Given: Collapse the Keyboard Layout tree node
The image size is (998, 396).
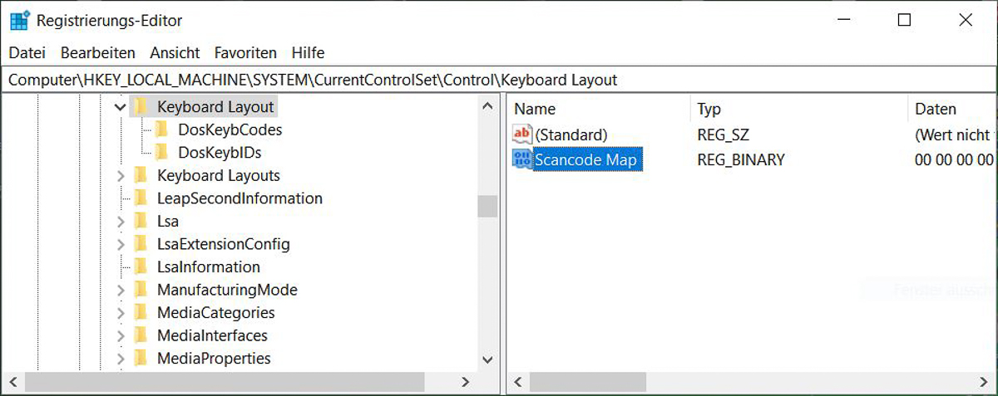Looking at the screenshot, I should (121, 107).
